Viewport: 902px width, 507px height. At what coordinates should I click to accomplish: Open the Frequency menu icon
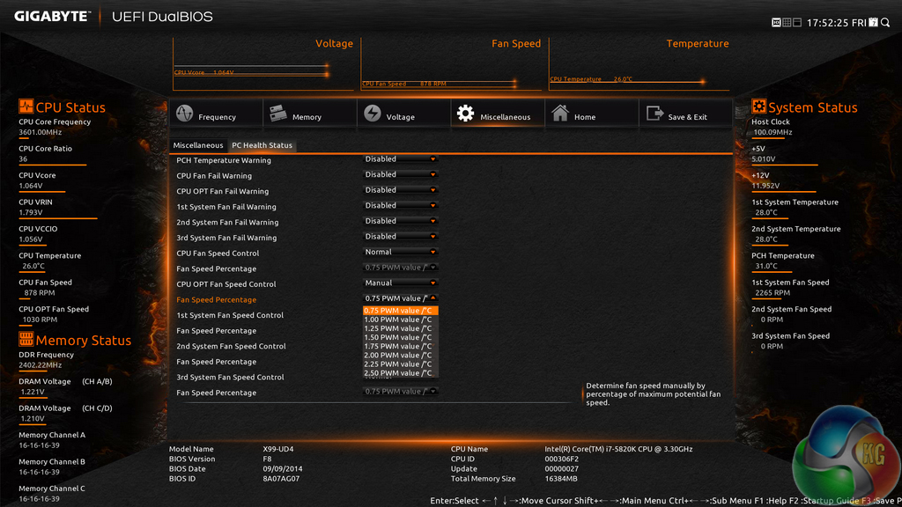point(184,114)
